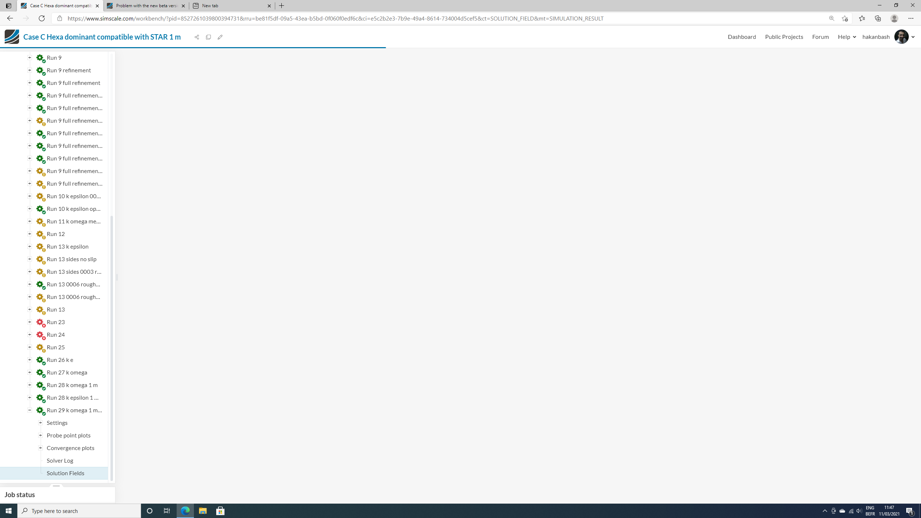Open the Dashboard link
This screenshot has width=921, height=518.
tap(741, 37)
